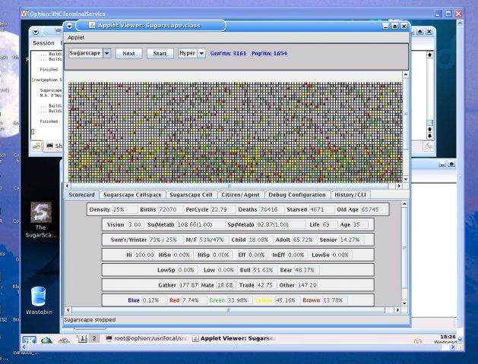This screenshot has width=478, height=364.
Task: Click the Adult field showing 65.72%
Action: pyautogui.click(x=305, y=240)
